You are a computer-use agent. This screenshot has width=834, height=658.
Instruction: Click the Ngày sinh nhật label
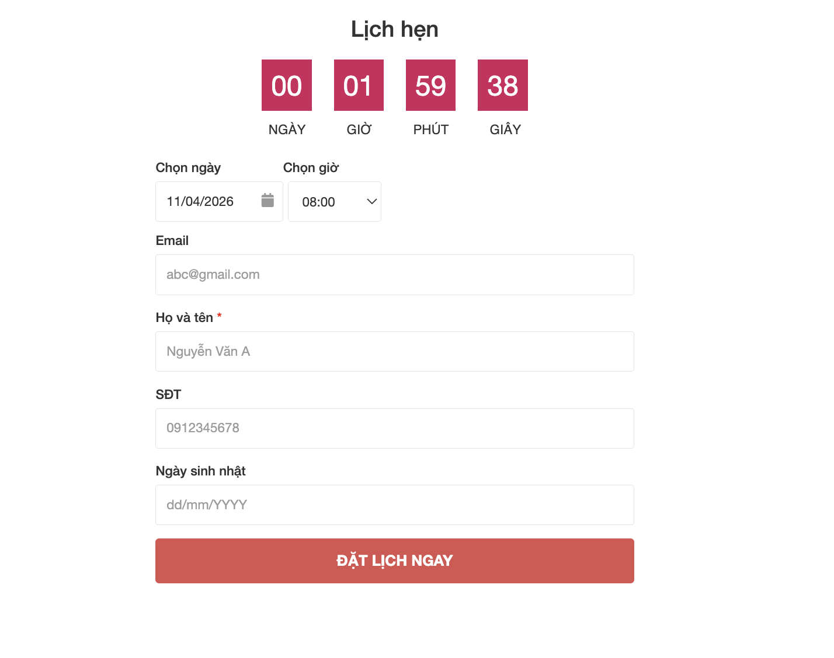pyautogui.click(x=200, y=471)
